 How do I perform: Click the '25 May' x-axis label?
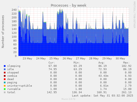(x=54, y=59)
